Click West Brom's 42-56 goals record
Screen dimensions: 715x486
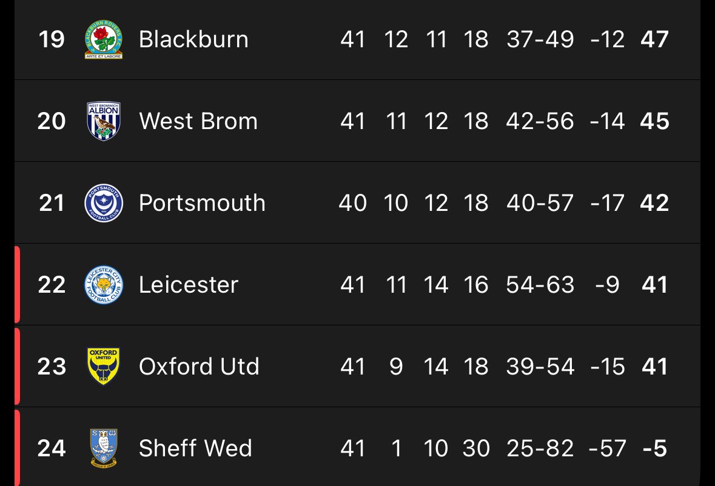pyautogui.click(x=540, y=121)
